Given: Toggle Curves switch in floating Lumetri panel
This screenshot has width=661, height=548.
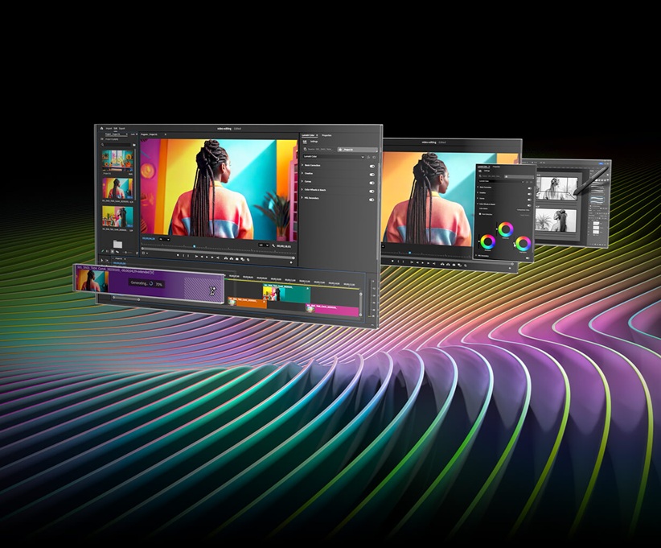Looking at the screenshot, I should pyautogui.click(x=529, y=200).
